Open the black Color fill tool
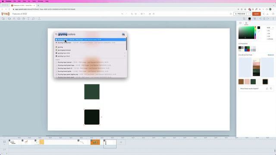 (249, 19)
